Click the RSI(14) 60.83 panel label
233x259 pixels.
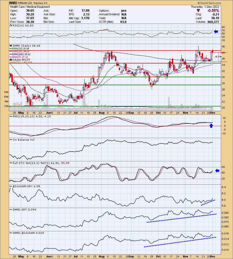coord(23,25)
